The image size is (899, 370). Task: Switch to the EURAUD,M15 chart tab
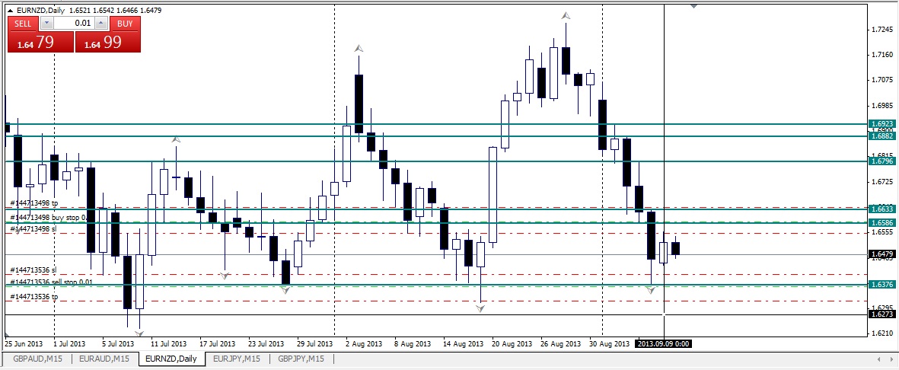pyautogui.click(x=104, y=359)
